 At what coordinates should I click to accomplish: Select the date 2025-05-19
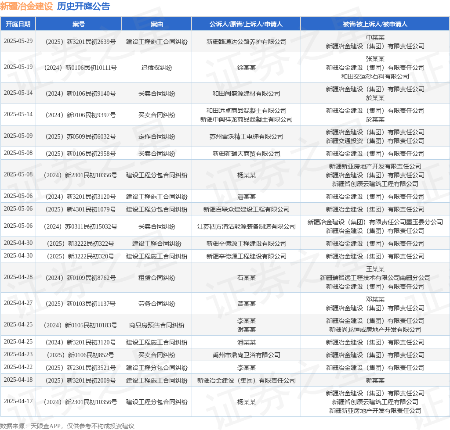pos(18,67)
